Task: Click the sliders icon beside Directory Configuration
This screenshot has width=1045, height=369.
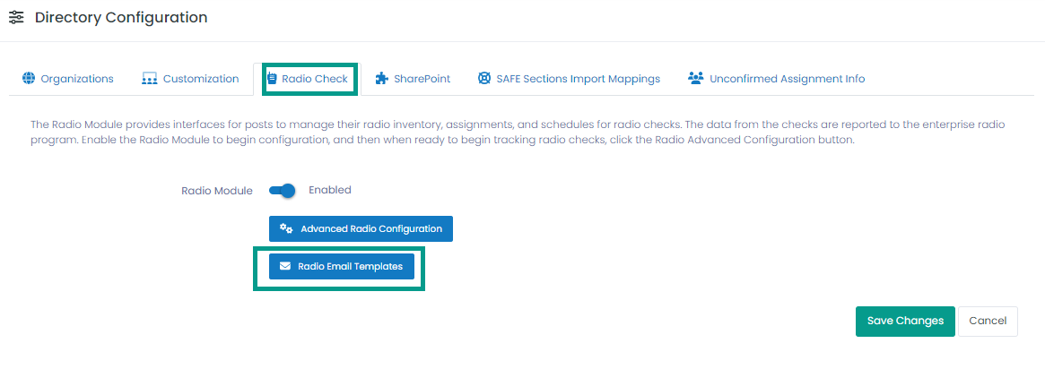Action: pos(17,17)
